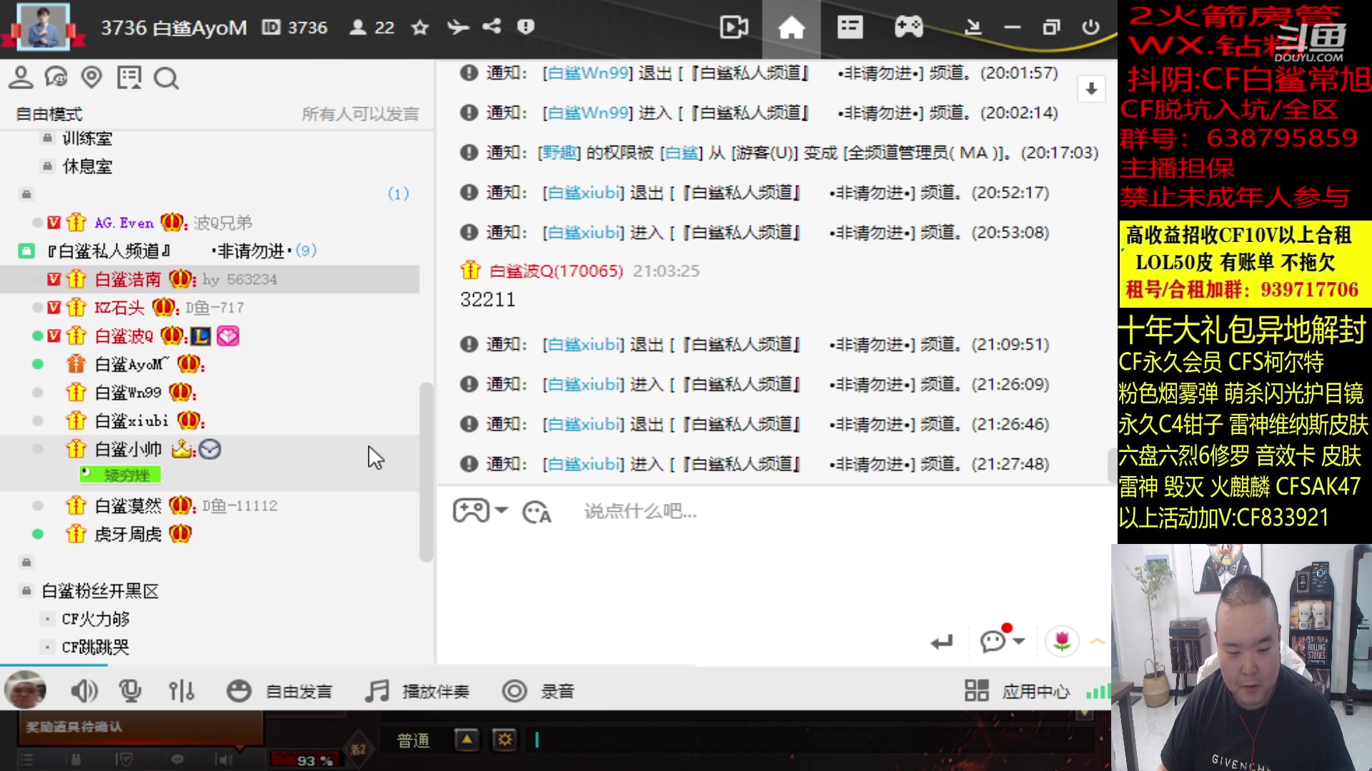Screen dimensions: 1372x771
Task: Open the audio mixer sliders icon next to microphone
Action: click(x=182, y=690)
